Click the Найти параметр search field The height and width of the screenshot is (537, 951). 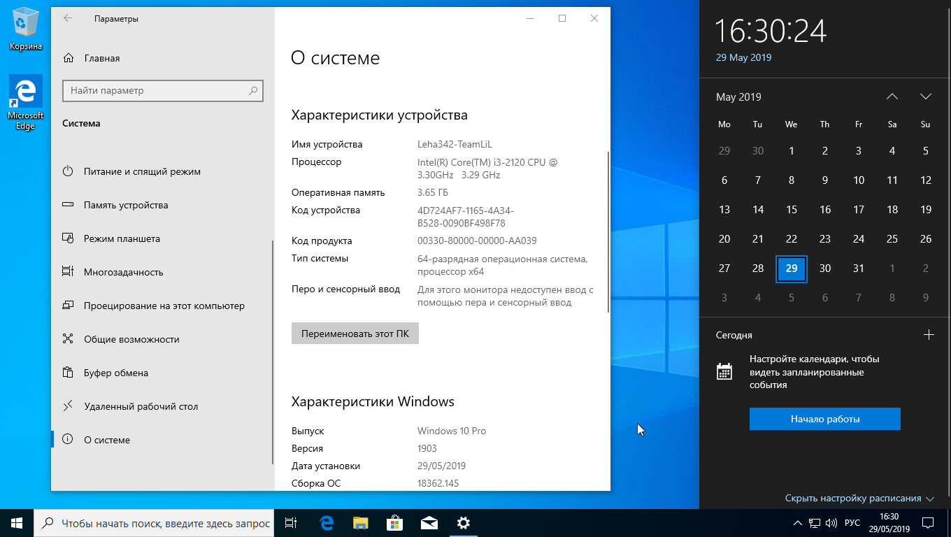[x=163, y=91]
